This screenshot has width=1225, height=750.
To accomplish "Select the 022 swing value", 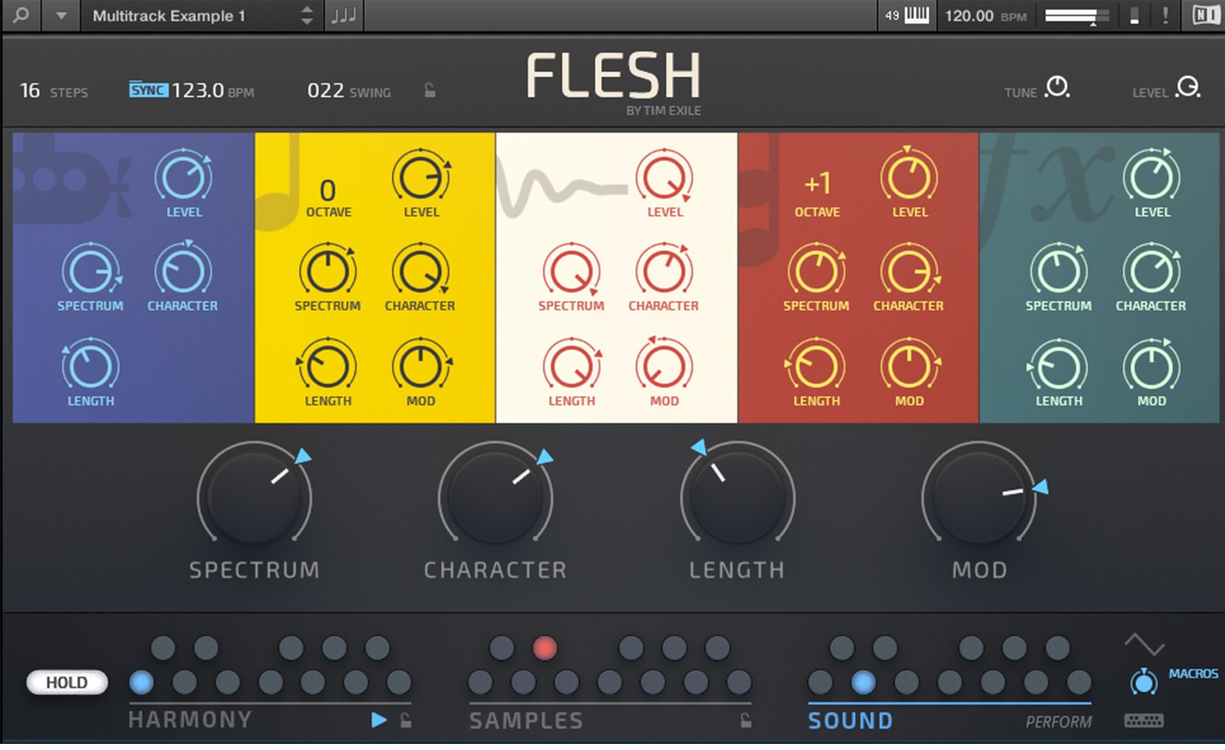I will point(326,91).
